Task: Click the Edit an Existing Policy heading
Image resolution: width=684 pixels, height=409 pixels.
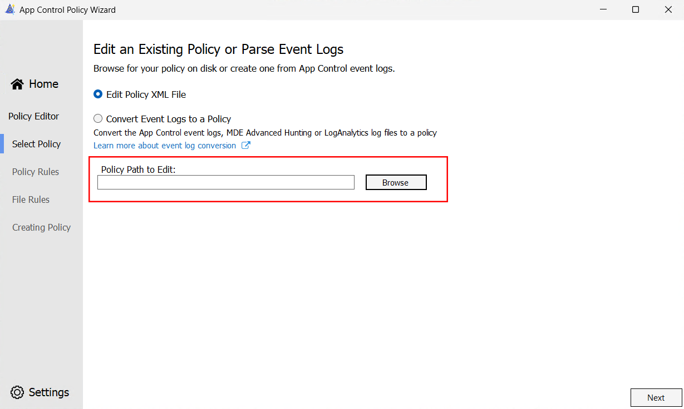Action: coord(218,49)
